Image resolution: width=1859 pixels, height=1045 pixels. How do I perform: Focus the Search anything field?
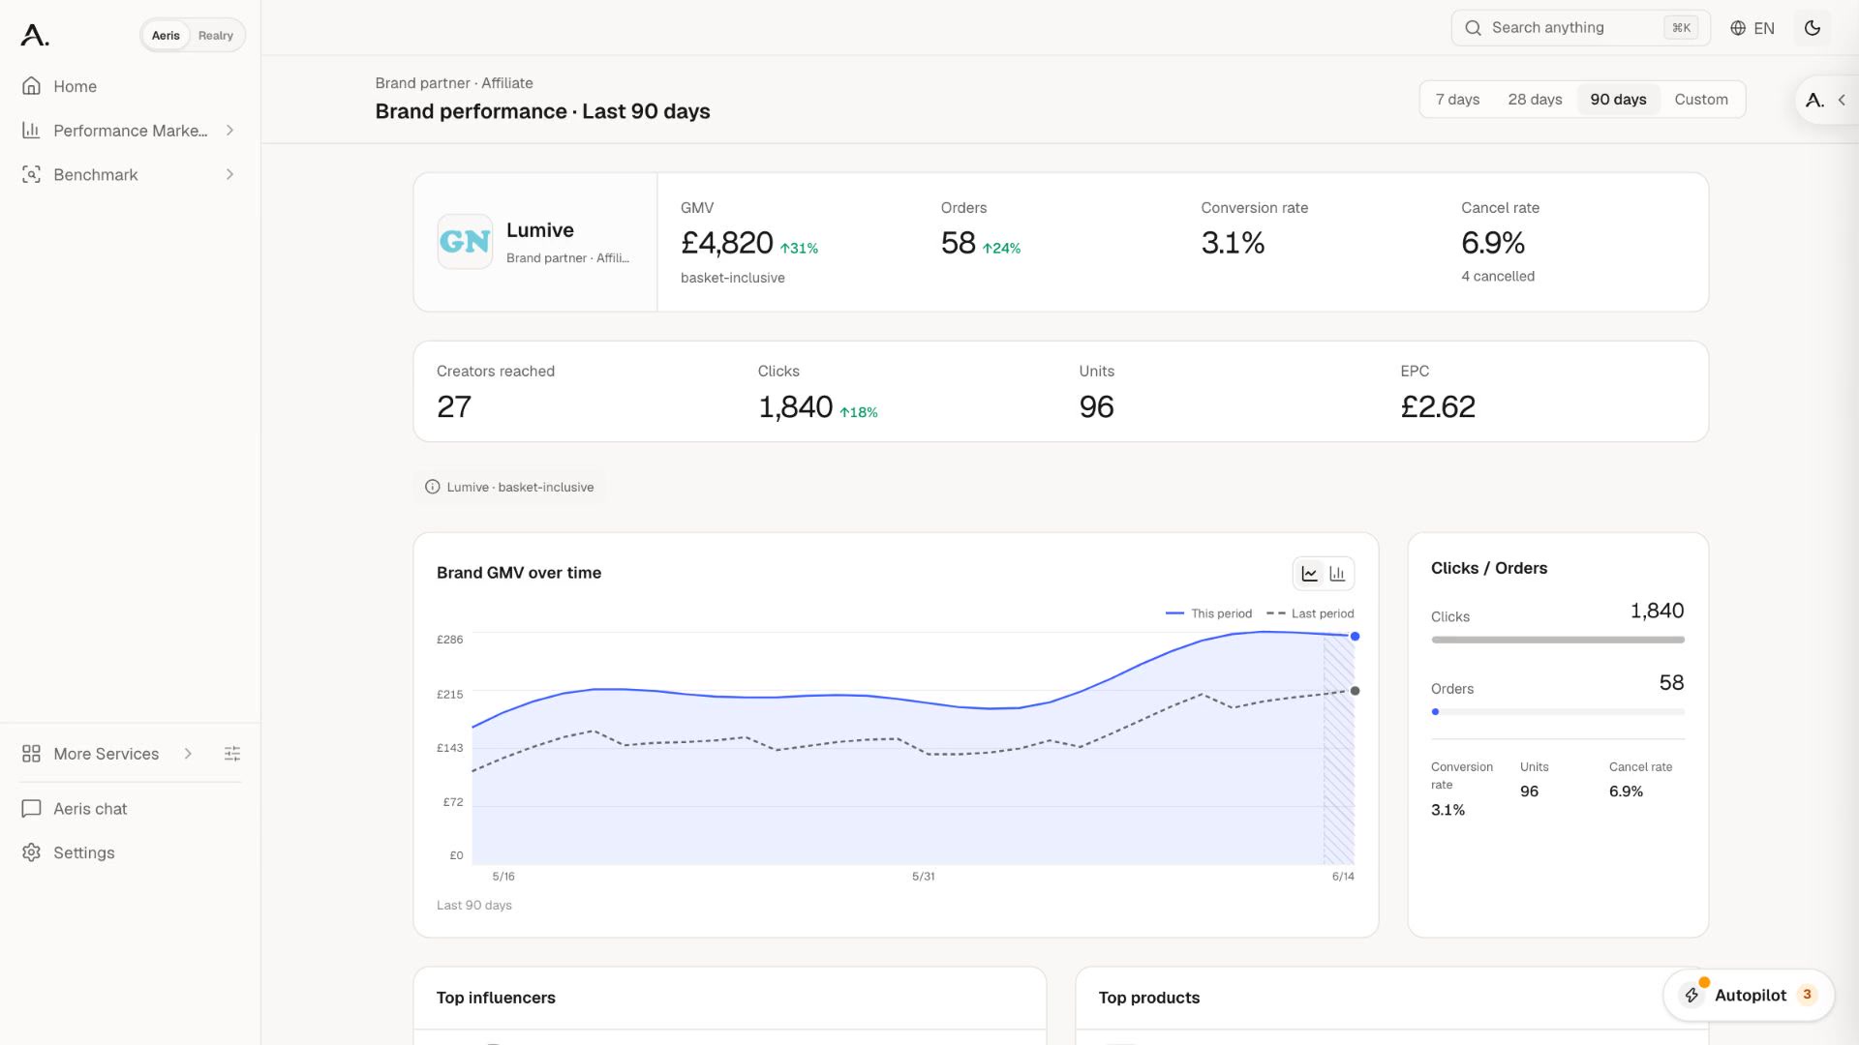(x=1580, y=28)
